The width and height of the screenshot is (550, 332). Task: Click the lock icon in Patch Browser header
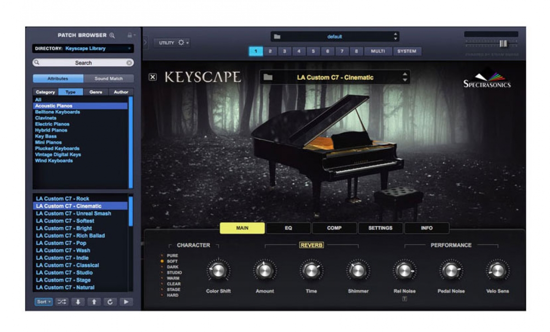129,35
